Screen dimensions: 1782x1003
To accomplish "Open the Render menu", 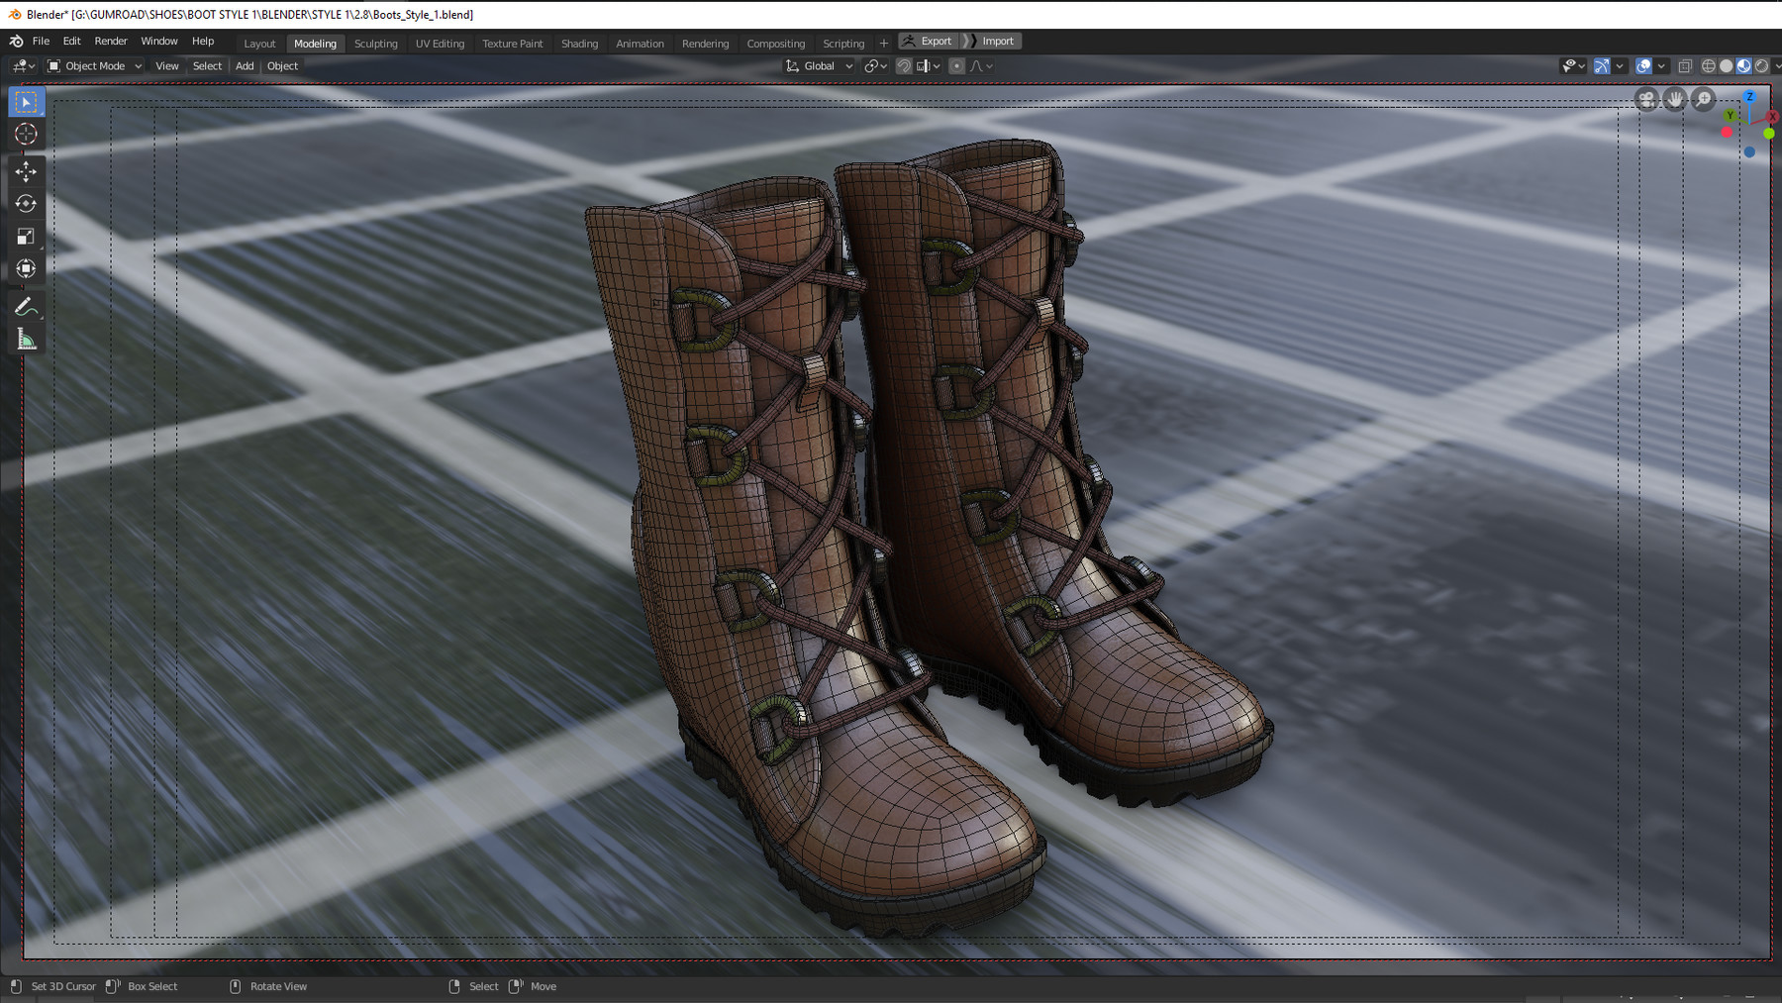I will click(111, 42).
